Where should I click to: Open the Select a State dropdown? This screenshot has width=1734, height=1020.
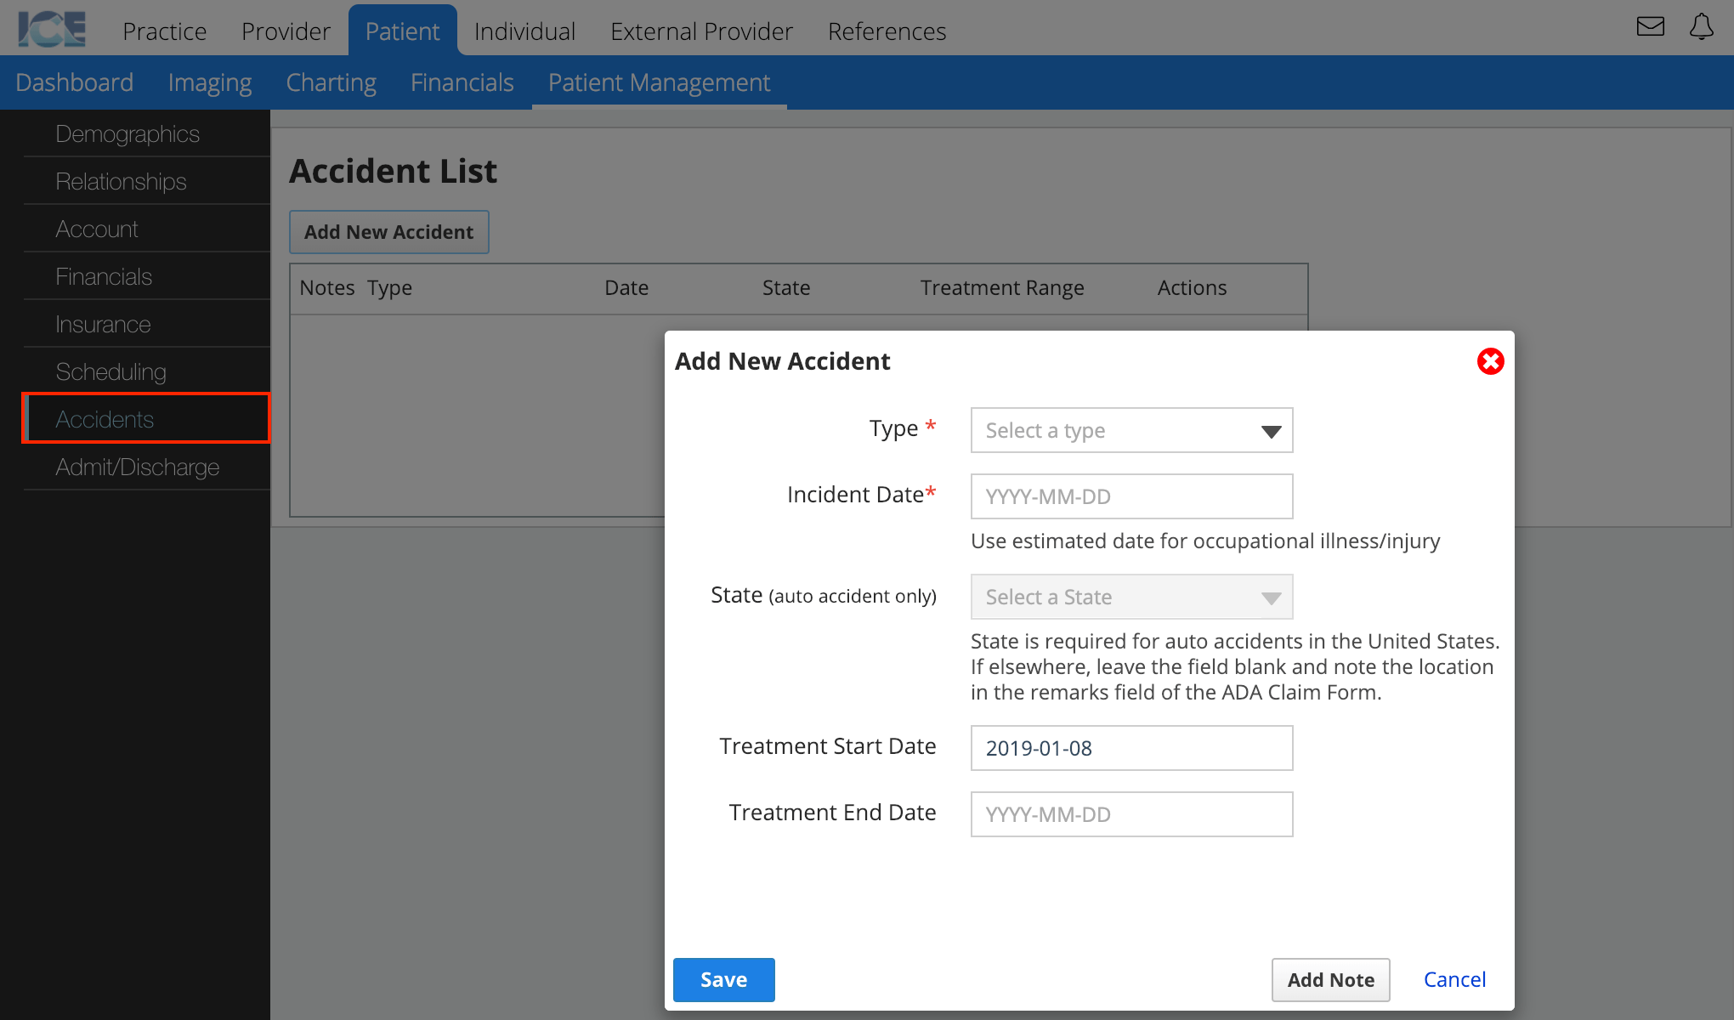[1131, 597]
